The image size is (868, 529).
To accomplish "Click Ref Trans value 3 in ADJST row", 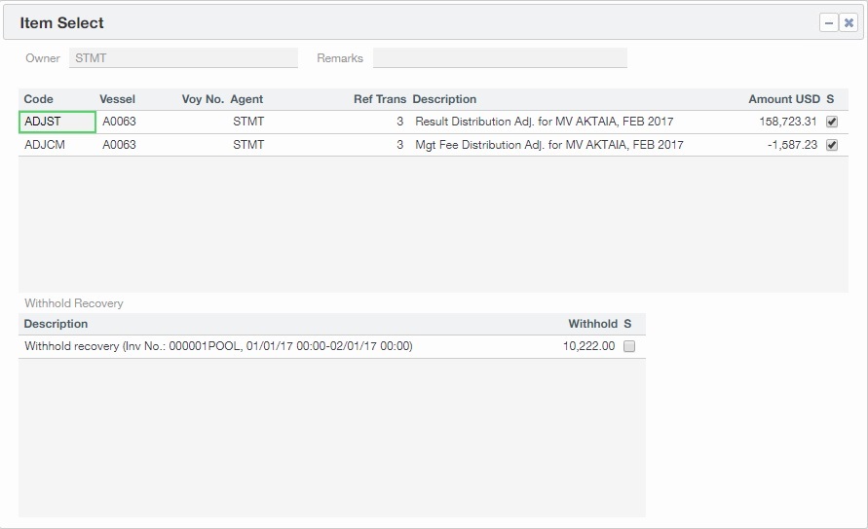I will (x=399, y=122).
